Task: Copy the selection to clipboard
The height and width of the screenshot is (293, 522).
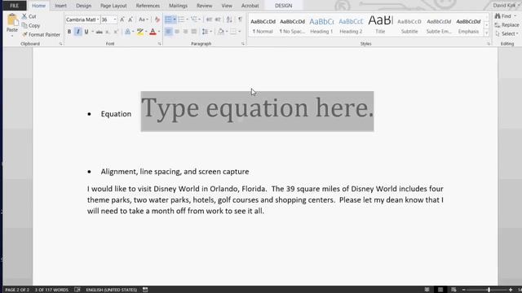Action: (x=31, y=25)
